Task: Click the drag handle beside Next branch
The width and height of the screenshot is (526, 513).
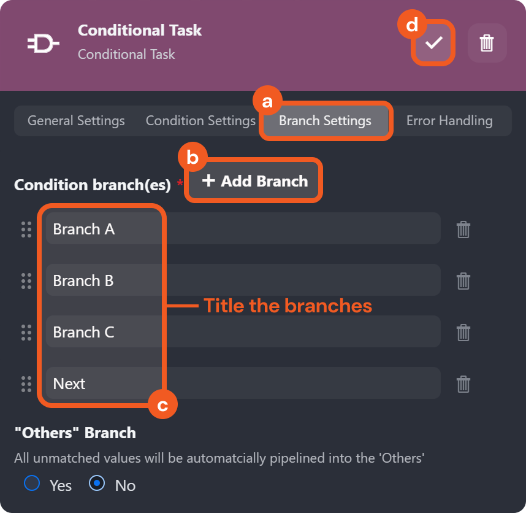Action: click(26, 384)
